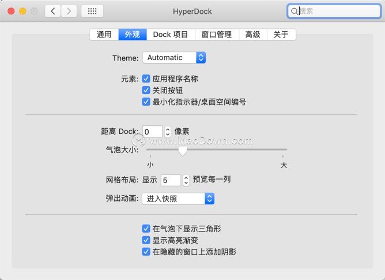385x280 pixels.
Task: Toggle 应用程序名称 checkbox
Action: [x=146, y=79]
